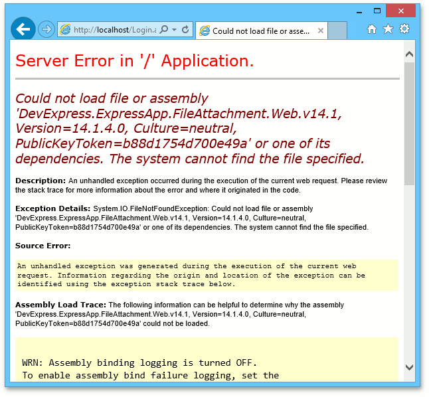Refresh the page with the reload icon

[185, 30]
